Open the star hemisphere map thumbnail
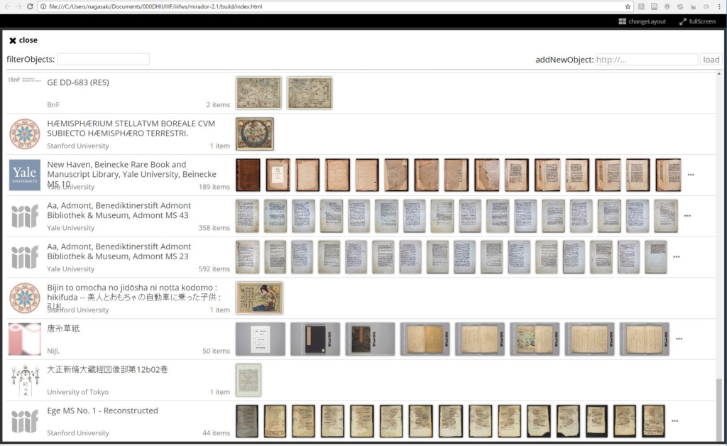The image size is (727, 446). click(255, 134)
